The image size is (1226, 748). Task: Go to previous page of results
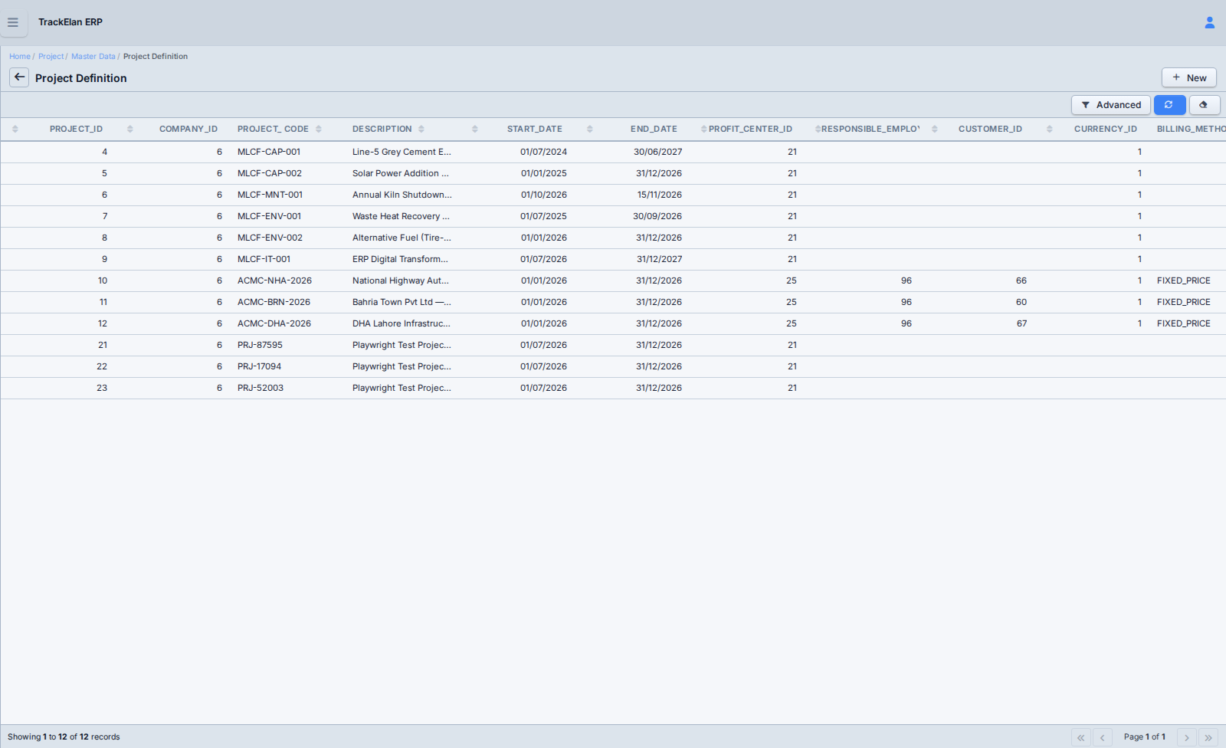[x=1102, y=737]
